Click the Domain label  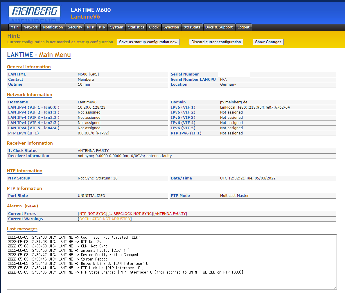pyautogui.click(x=178, y=102)
